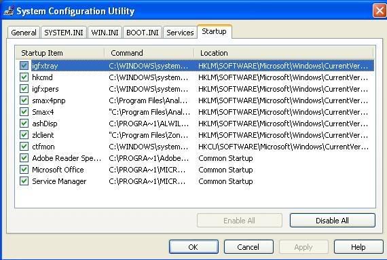Click ashDisp command C:\PROGRA~1\ALWIL...
Image resolution: width=387 pixels, height=260 pixels.
[x=149, y=124]
